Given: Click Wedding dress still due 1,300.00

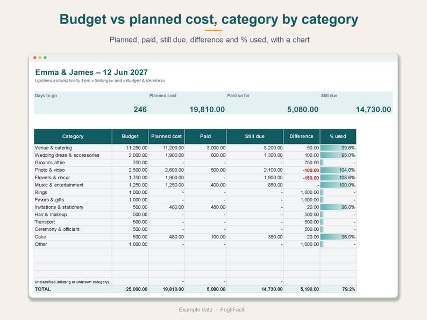Looking at the screenshot, I should [x=254, y=155].
